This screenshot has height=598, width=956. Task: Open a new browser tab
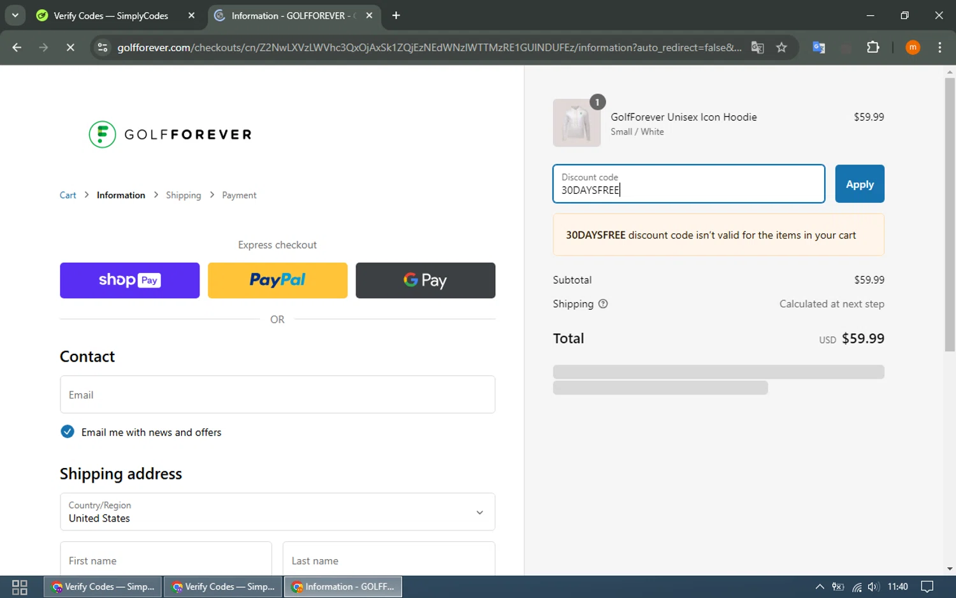(396, 15)
